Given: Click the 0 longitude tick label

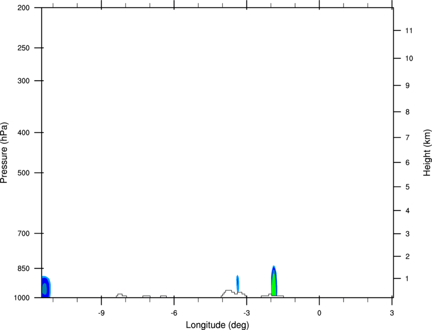Looking at the screenshot, I should 319,313.
